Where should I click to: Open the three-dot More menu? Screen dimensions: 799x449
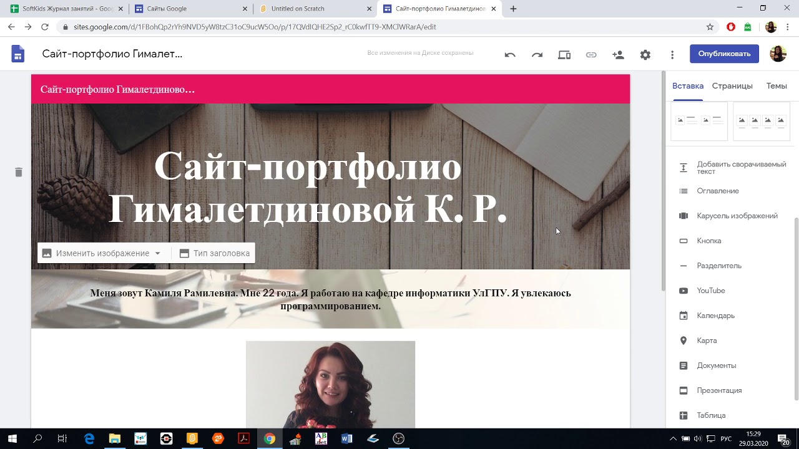pyautogui.click(x=672, y=54)
